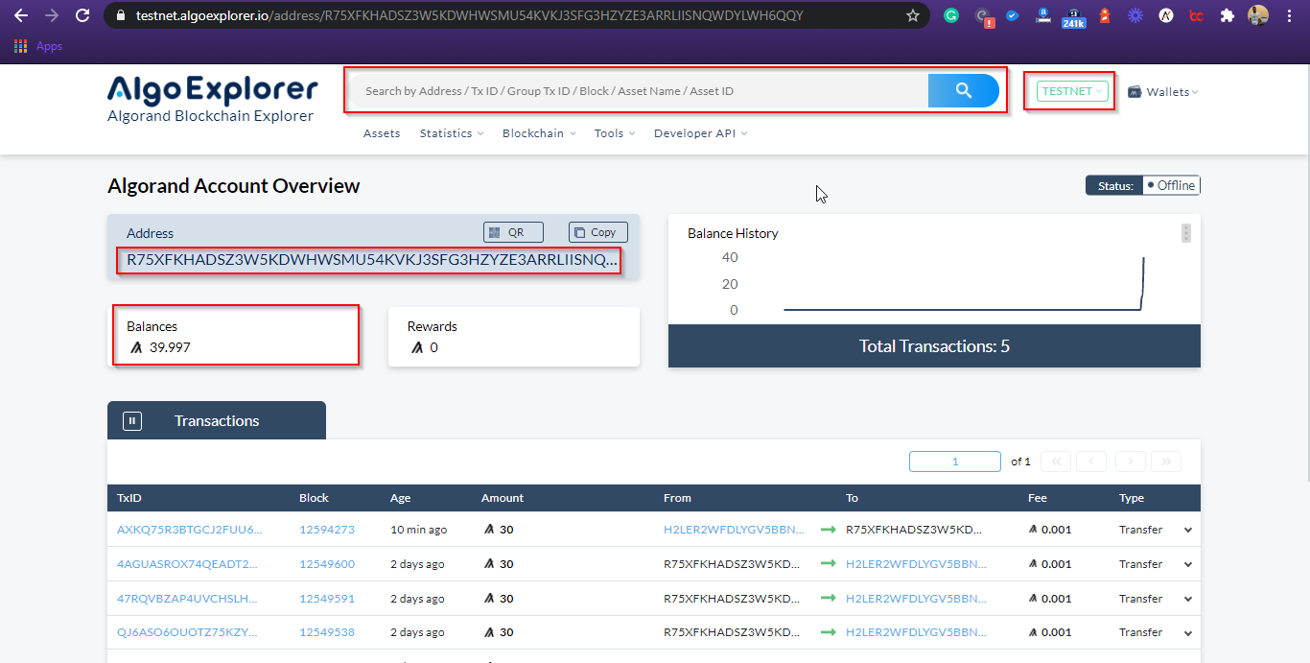Open the MetaMask browser extension icon
Viewport: 1310px width, 663px height.
(x=1104, y=15)
